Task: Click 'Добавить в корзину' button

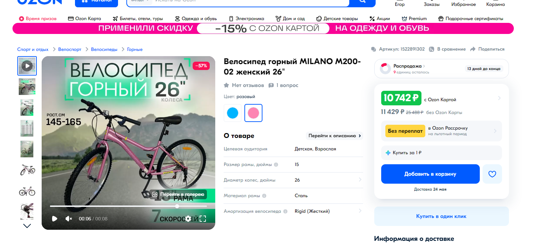Action: click(x=430, y=174)
